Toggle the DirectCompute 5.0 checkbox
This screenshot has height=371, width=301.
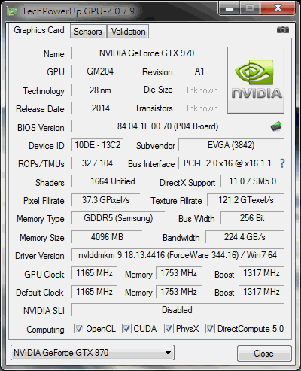click(210, 328)
